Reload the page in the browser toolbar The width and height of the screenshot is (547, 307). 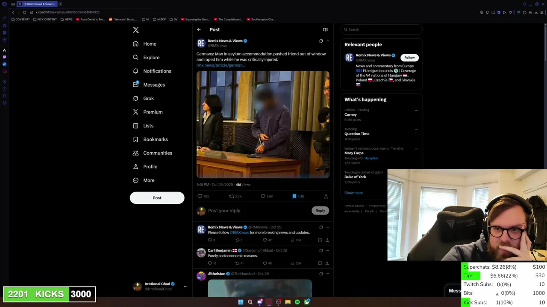(x=24, y=12)
